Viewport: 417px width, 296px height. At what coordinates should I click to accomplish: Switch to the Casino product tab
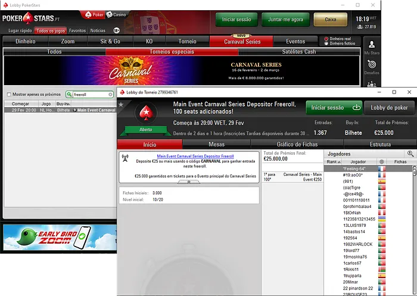click(x=116, y=15)
